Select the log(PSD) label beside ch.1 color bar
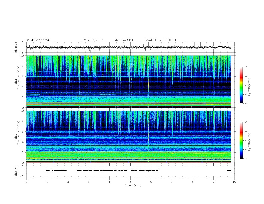Viewport: 264px width, 204px height. click(250, 87)
